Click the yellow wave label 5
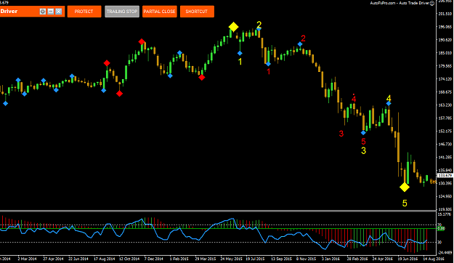The width and height of the screenshot is (454, 263). tap(405, 203)
